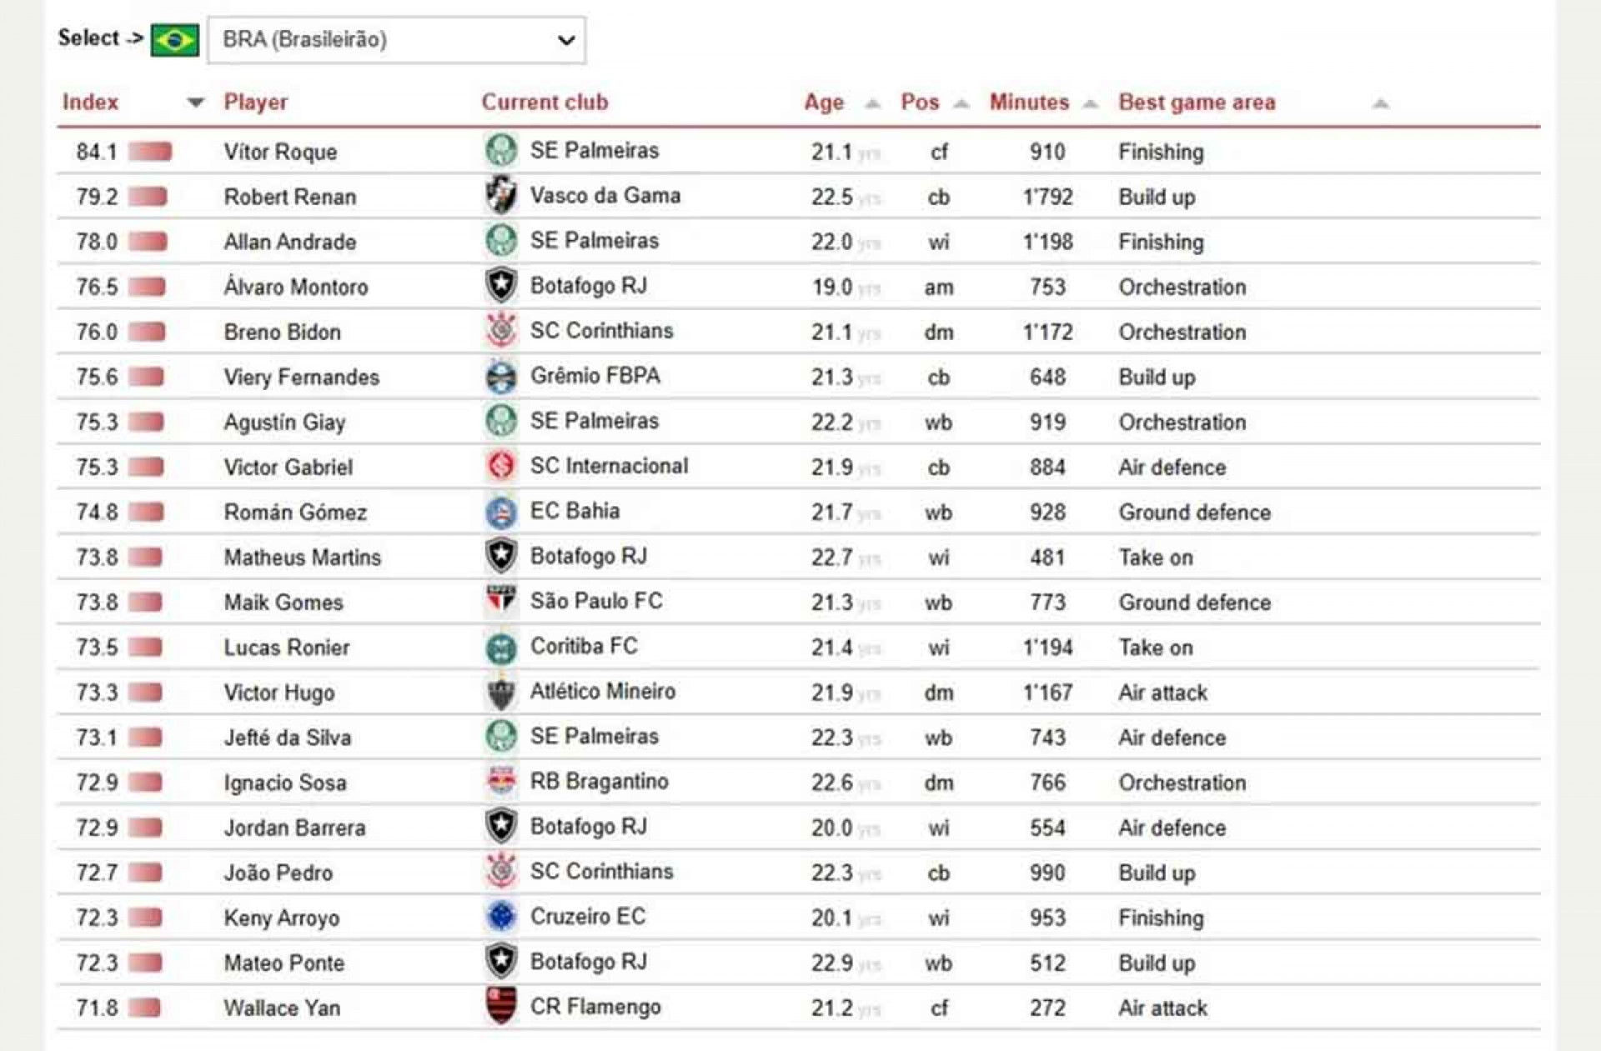Click the chevron in the league selector
Screen dimensions: 1601x1051
[x=565, y=39]
